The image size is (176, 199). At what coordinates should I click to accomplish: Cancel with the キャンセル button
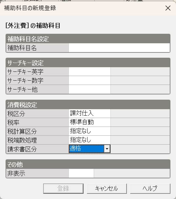pyautogui.click(x=107, y=189)
